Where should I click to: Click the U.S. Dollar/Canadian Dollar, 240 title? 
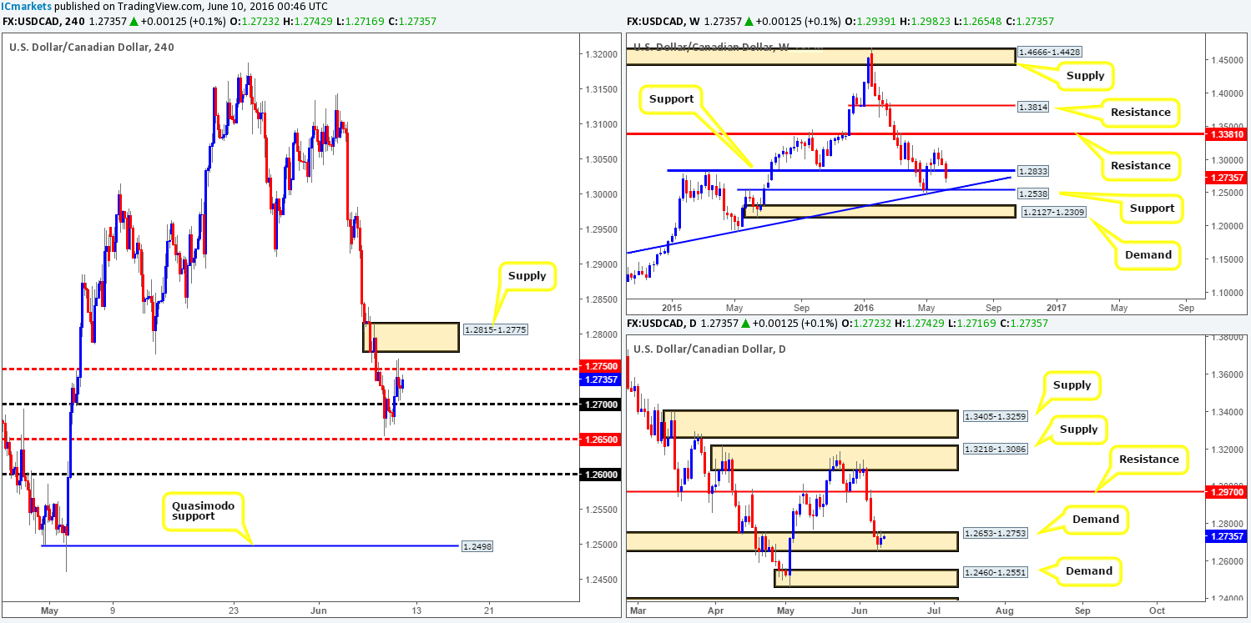pos(92,47)
